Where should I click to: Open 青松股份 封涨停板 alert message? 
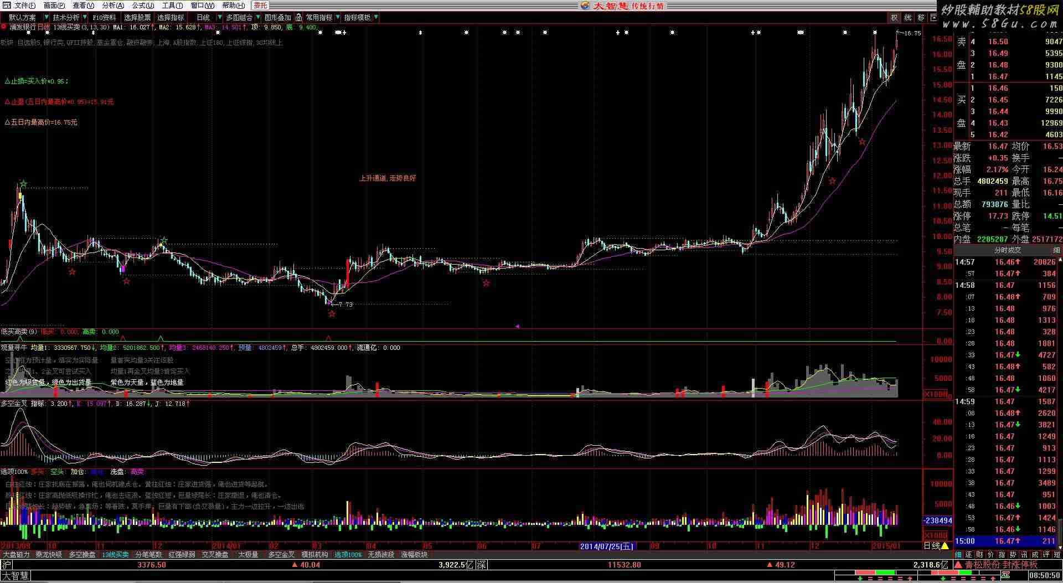click(1002, 565)
